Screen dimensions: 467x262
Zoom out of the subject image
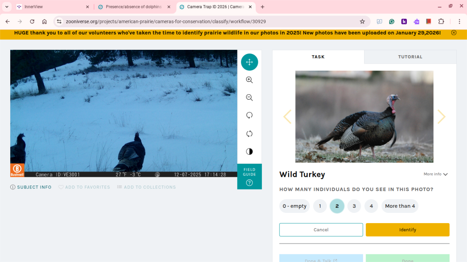click(250, 98)
